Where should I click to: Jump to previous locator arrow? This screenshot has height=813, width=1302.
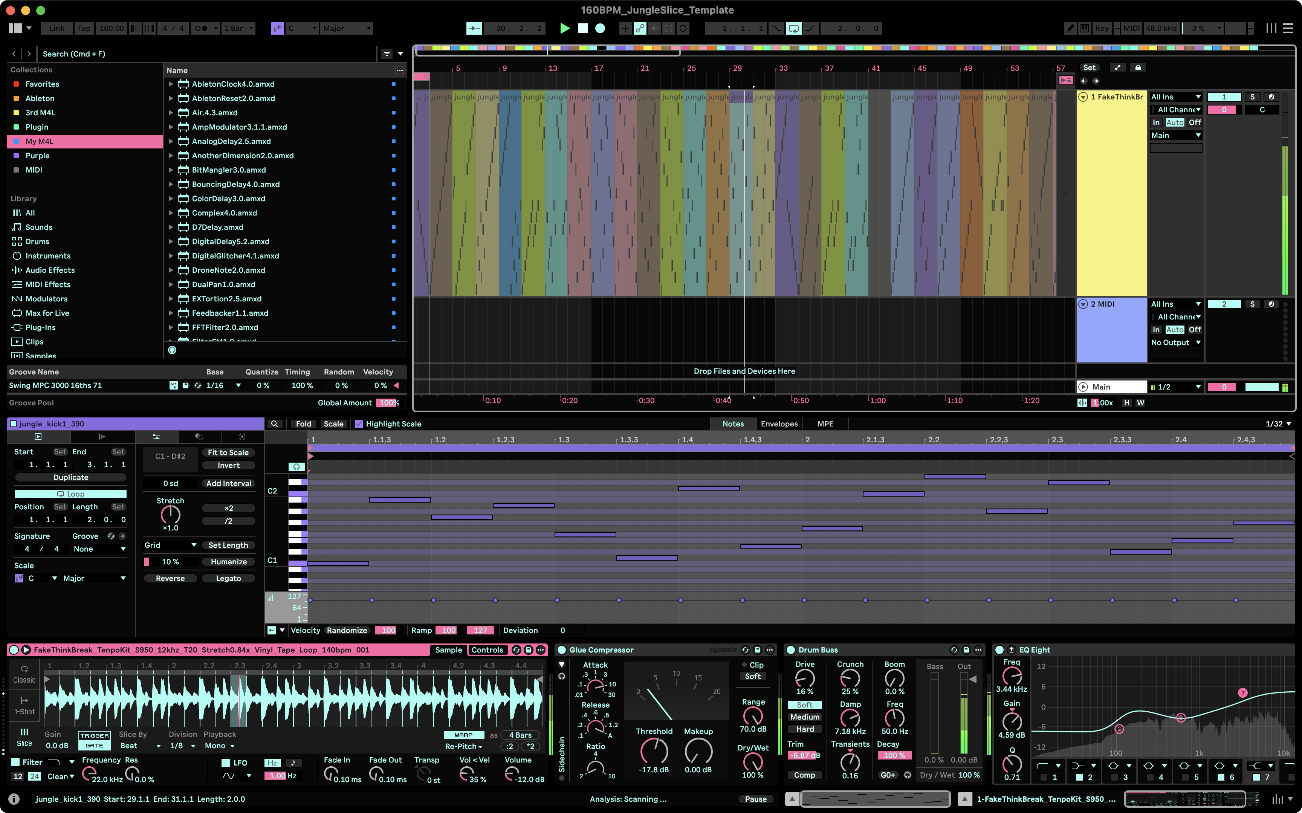click(1084, 81)
